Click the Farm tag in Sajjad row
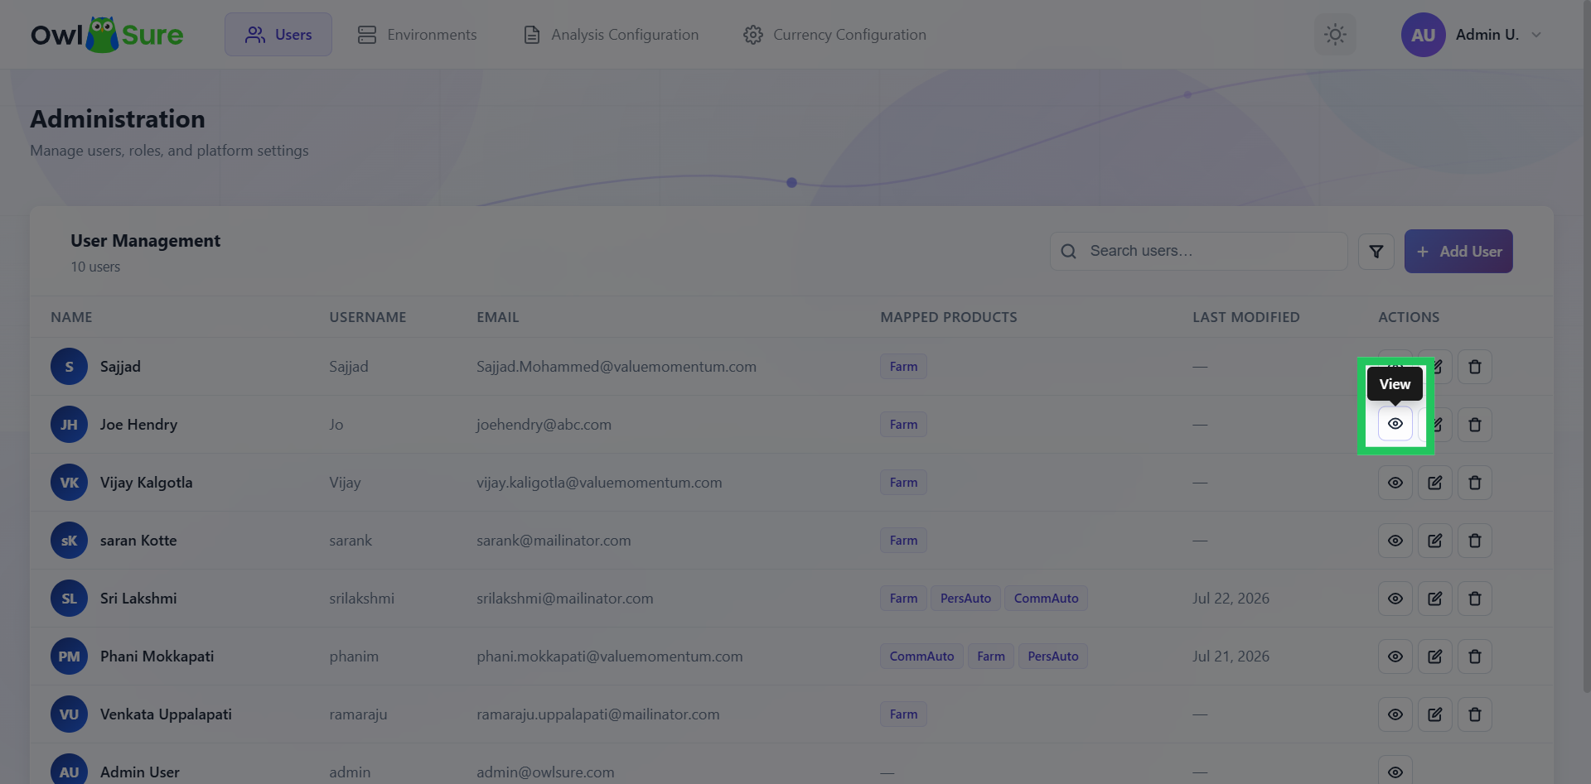The height and width of the screenshot is (784, 1591). pos(903,367)
